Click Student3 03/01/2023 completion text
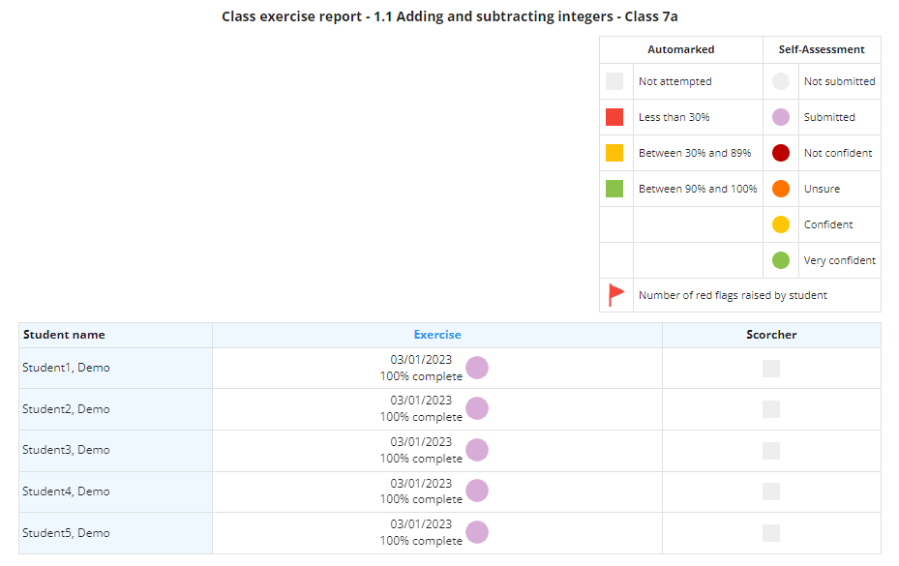The height and width of the screenshot is (566, 899). (421, 450)
